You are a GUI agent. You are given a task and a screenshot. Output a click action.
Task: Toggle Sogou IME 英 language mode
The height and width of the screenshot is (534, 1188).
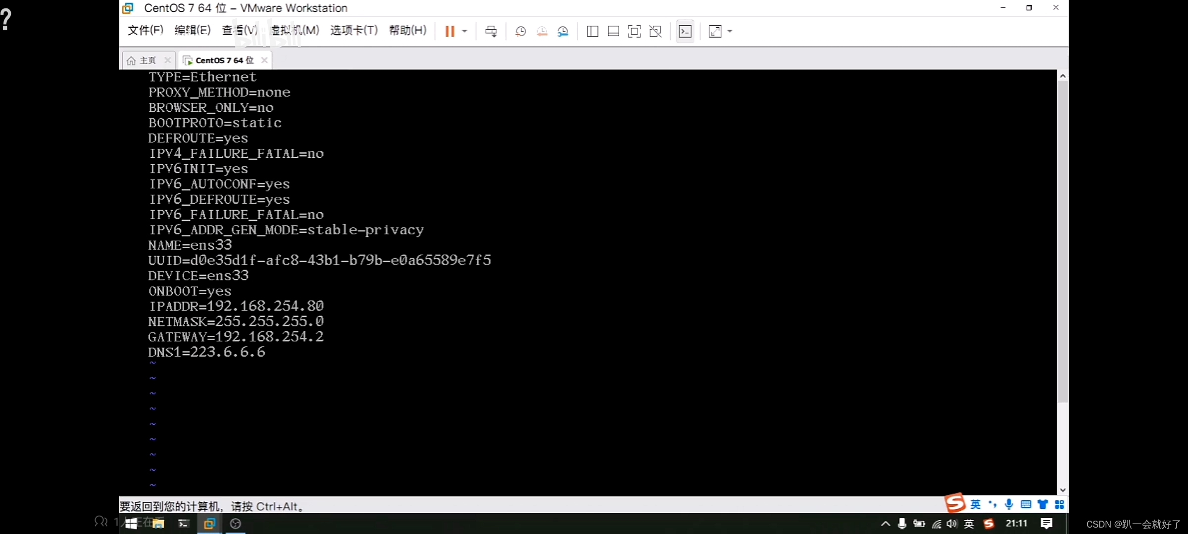pyautogui.click(x=975, y=504)
